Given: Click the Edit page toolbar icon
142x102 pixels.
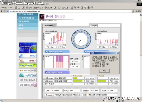Looking at the screenshot, I should (x=67, y=8).
